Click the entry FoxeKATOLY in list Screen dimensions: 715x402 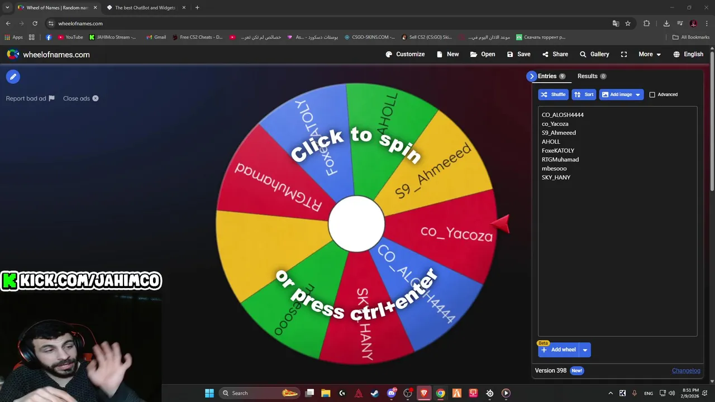point(557,150)
